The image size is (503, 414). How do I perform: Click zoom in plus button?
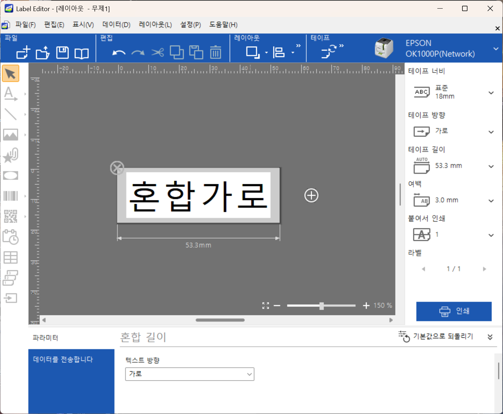point(366,305)
